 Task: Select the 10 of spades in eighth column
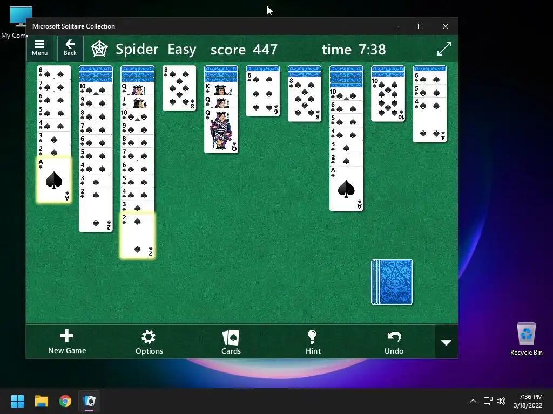point(346,94)
